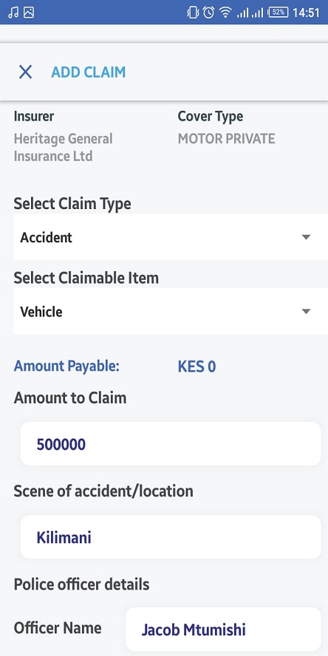This screenshot has width=328, height=656.
Task: Tap the Heritage General Insurance Ltd text
Action: [x=64, y=147]
